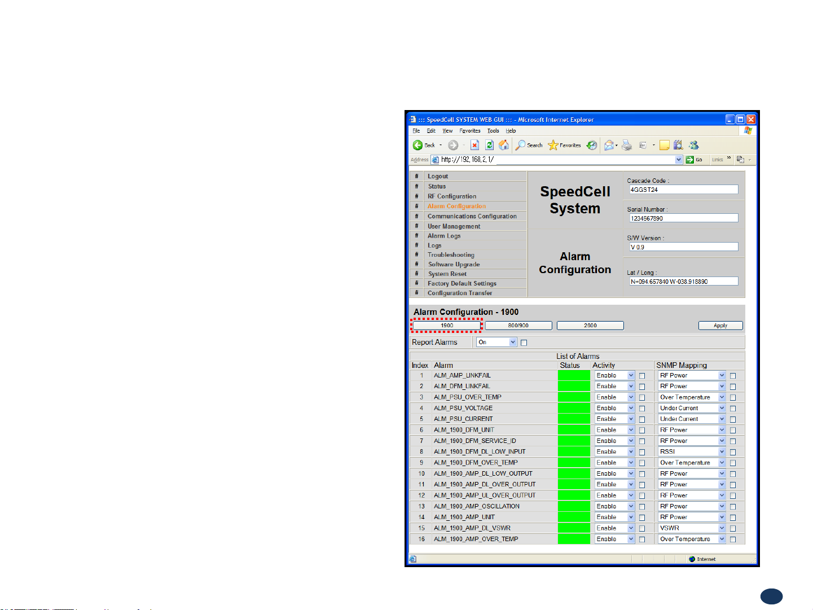Viewport: 813px width, 610px height.
Task: Open the Mail envelope icon
Action: pyautogui.click(x=609, y=145)
